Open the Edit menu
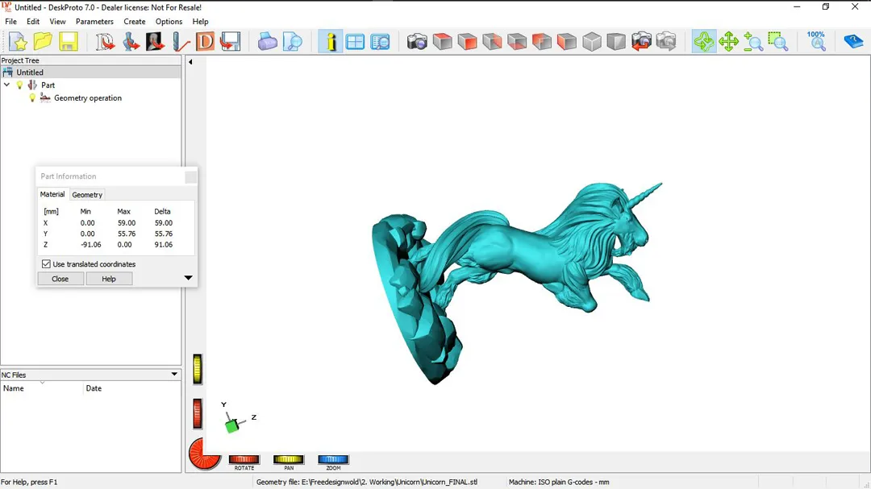The image size is (871, 489). click(33, 22)
